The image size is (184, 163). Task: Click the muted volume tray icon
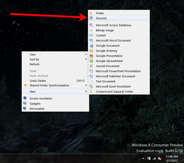pyautogui.click(x=160, y=158)
